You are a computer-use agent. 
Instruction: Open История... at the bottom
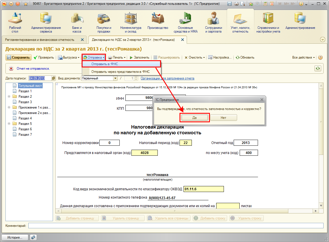pos(15,237)
